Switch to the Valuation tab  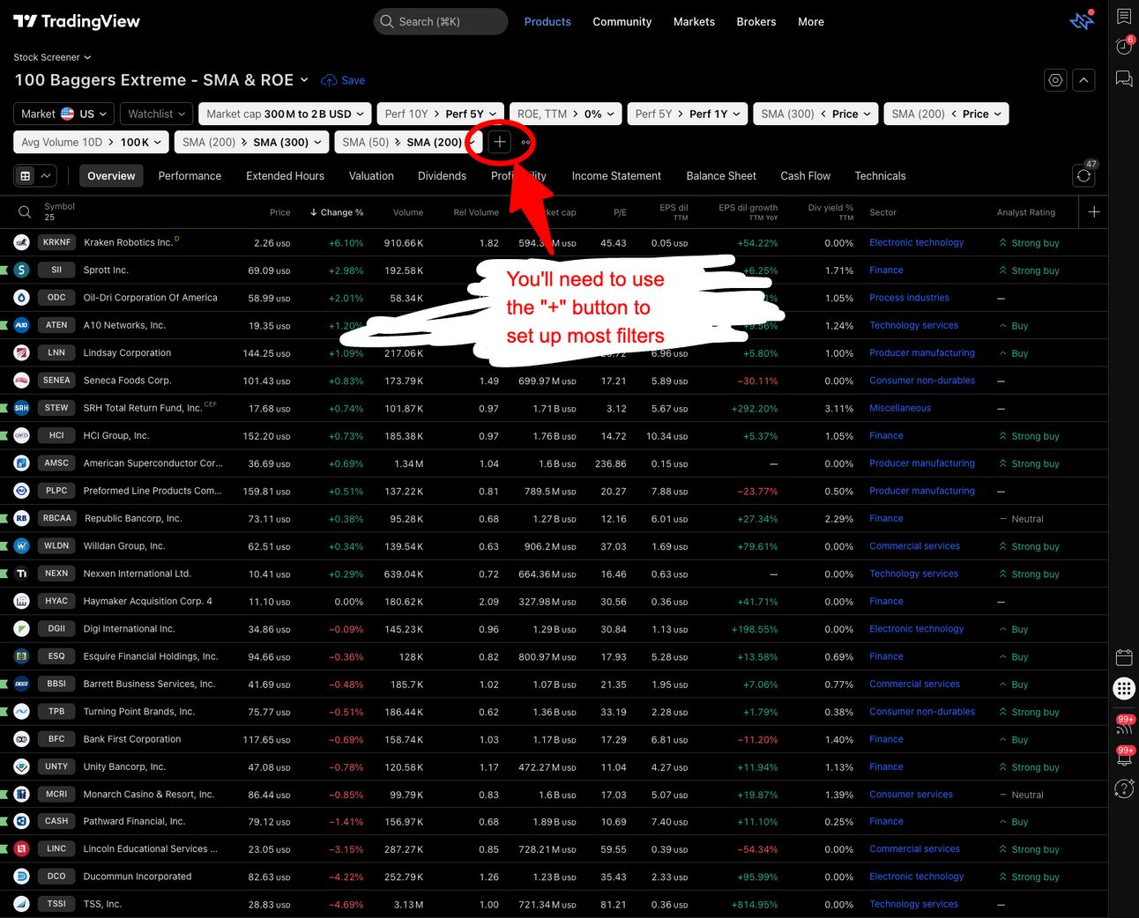371,176
